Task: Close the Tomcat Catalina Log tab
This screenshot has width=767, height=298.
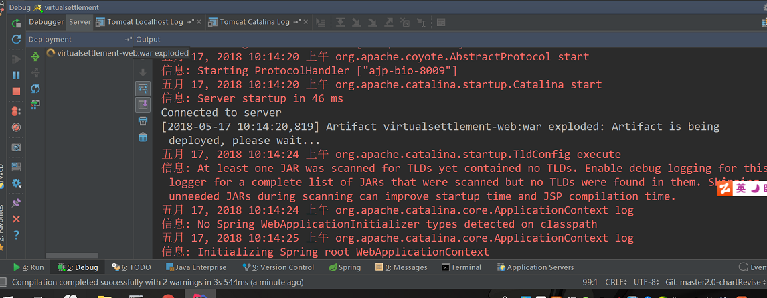Action: point(306,22)
